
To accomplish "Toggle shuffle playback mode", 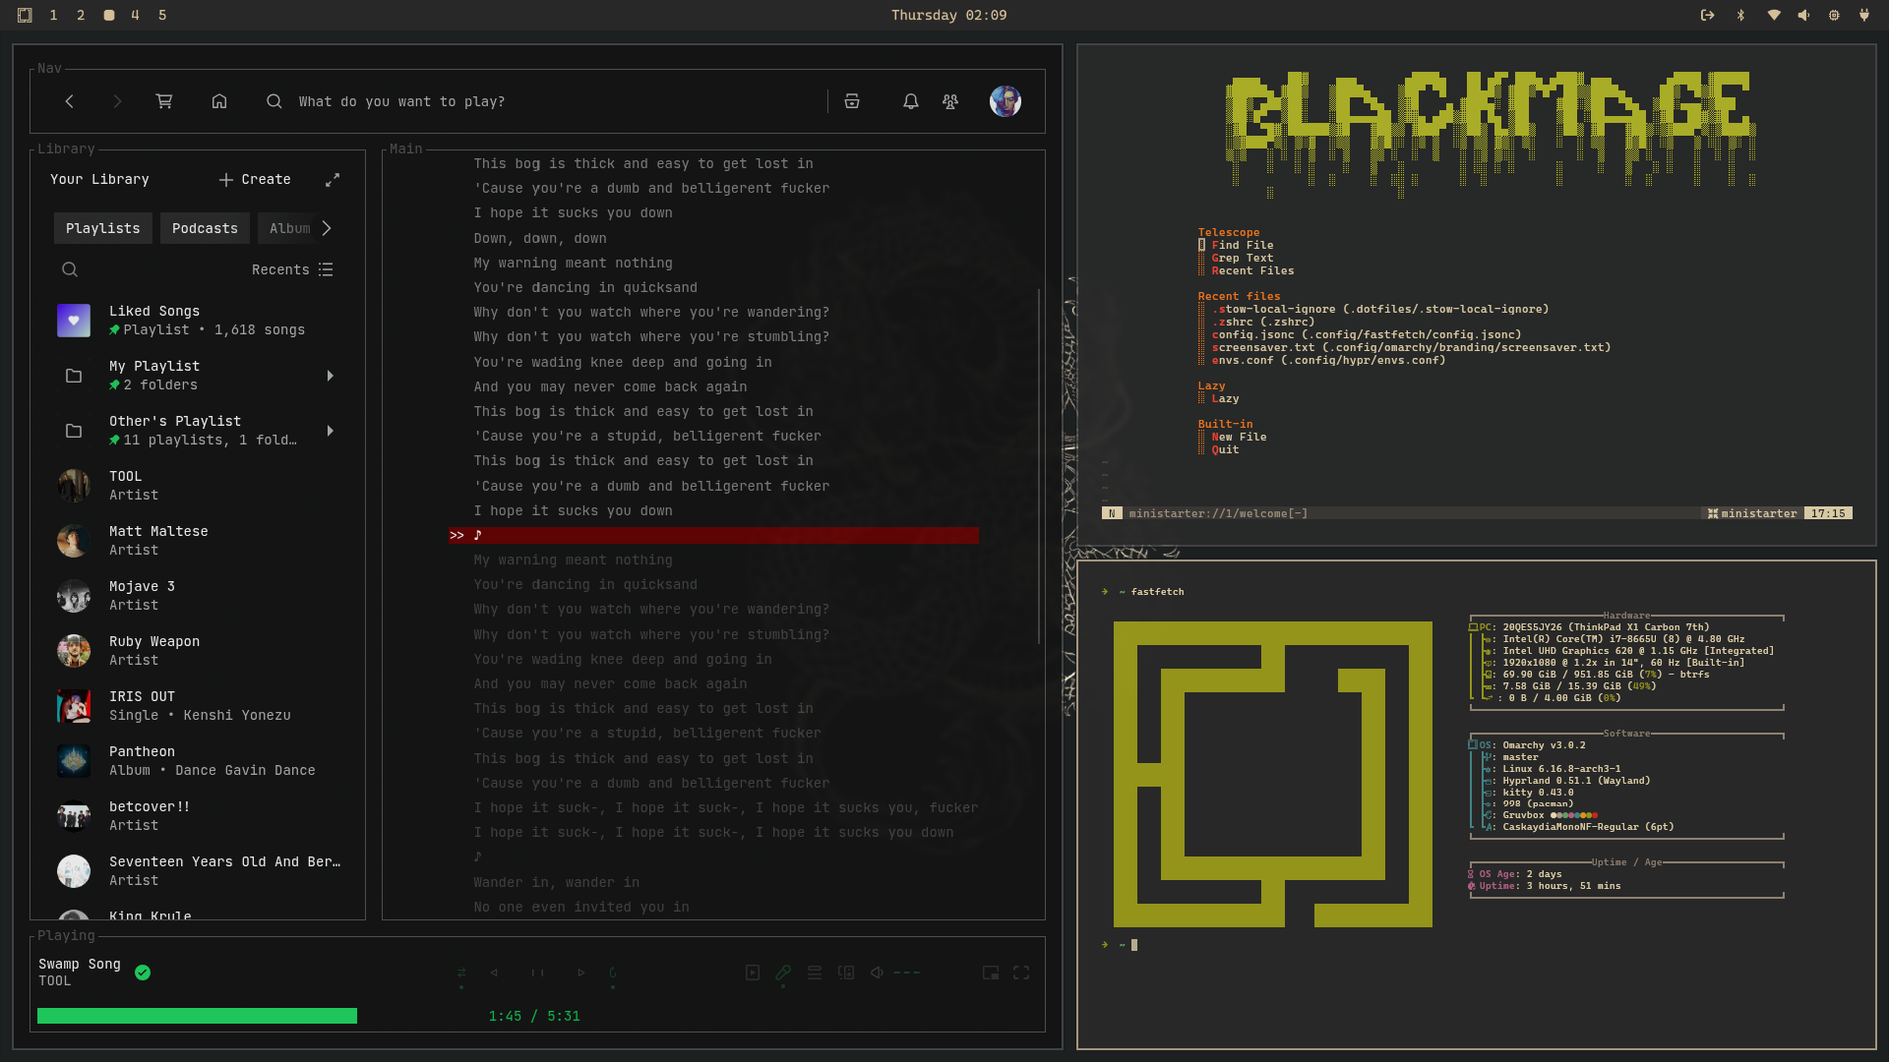I will (x=461, y=973).
